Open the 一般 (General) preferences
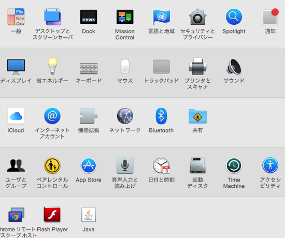285x238 pixels. pyautogui.click(x=16, y=17)
